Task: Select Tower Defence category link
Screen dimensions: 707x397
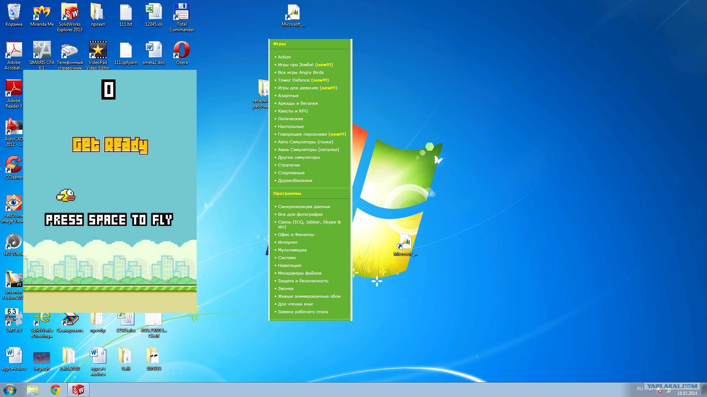Action: 293,80
